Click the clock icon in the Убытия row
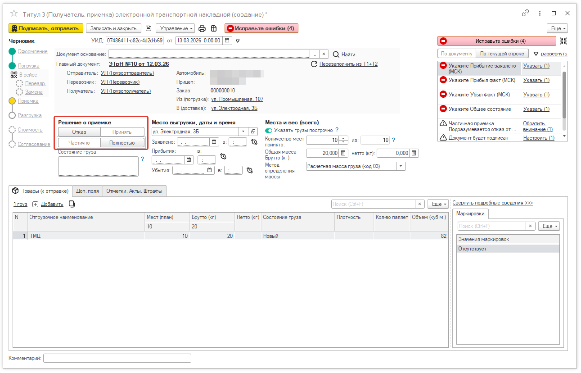The height and width of the screenshot is (373, 581). (250, 170)
